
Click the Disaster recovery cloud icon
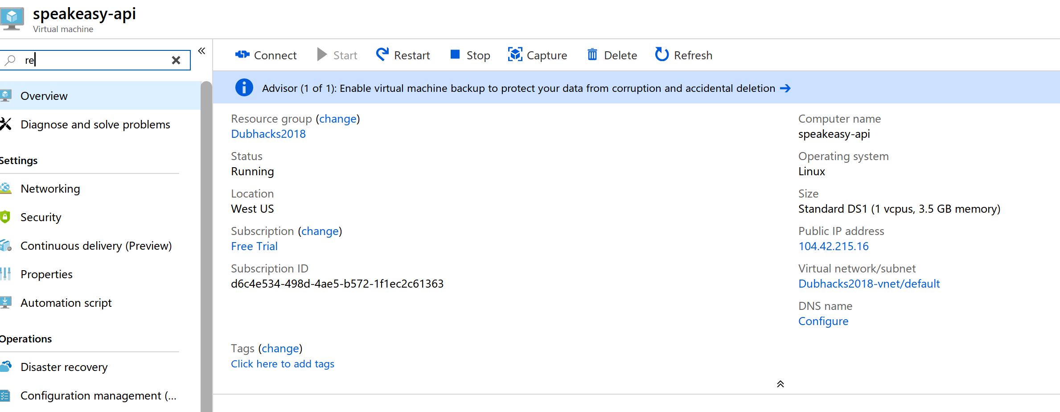pos(5,367)
